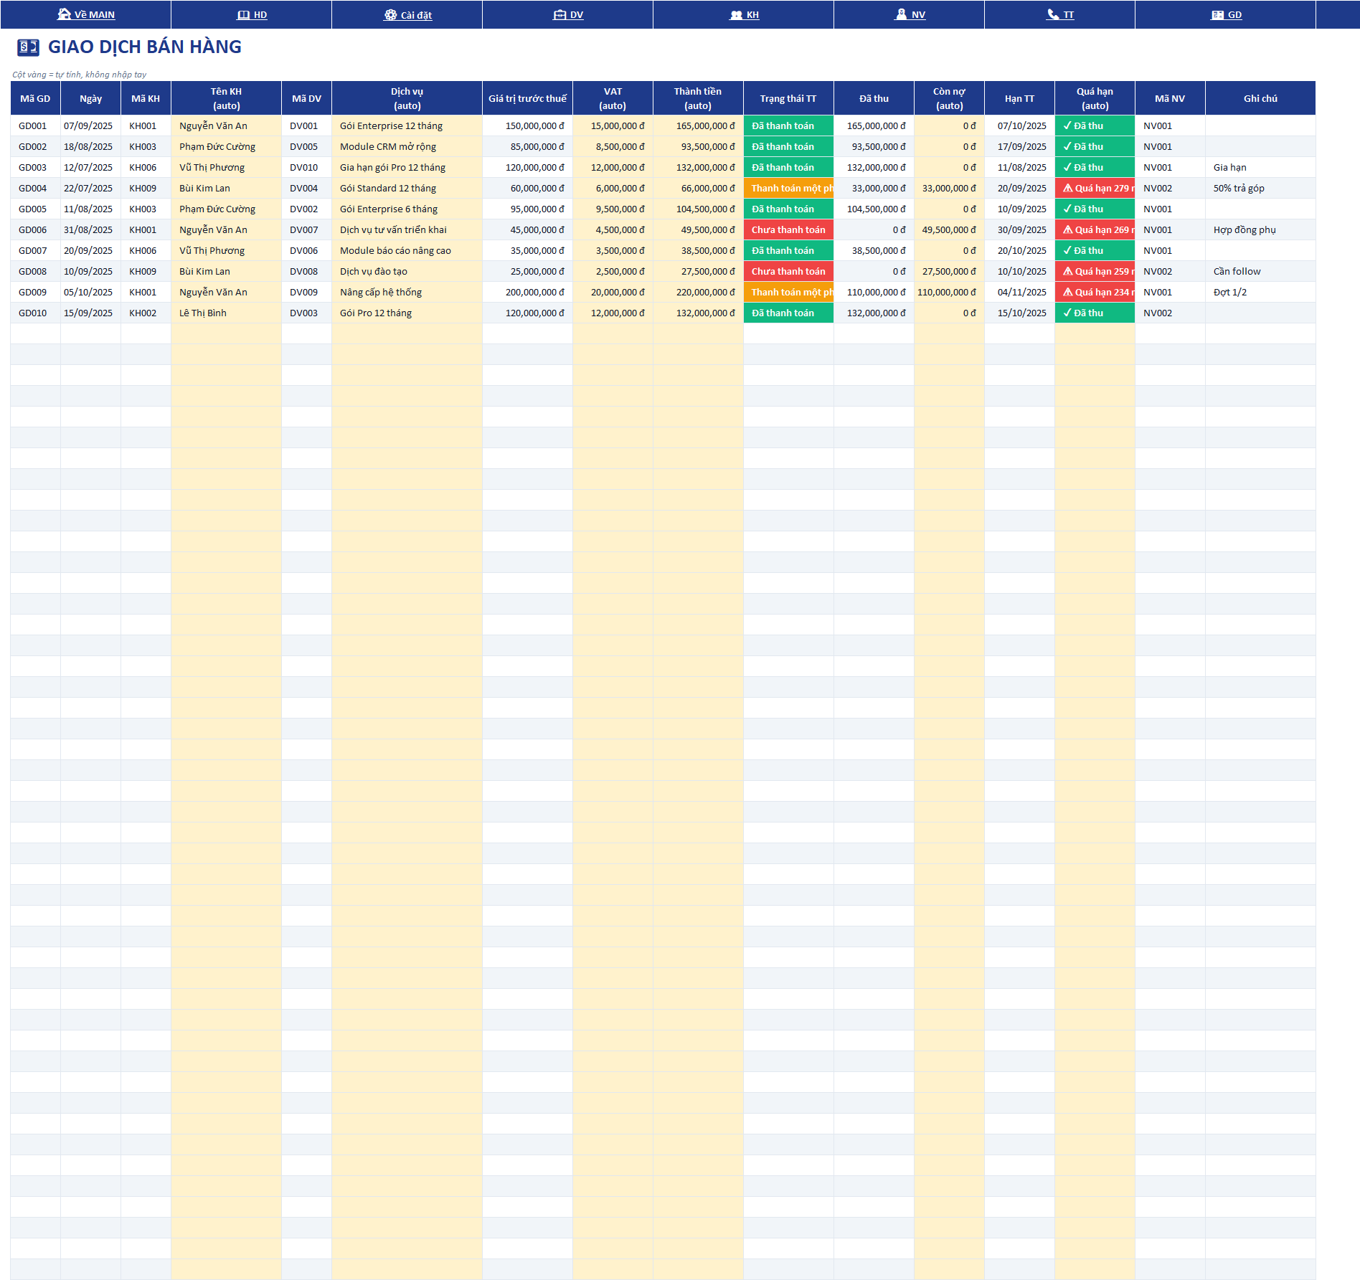Go to the HD sheet link
Screen dimensions: 1360x1280
(252, 14)
